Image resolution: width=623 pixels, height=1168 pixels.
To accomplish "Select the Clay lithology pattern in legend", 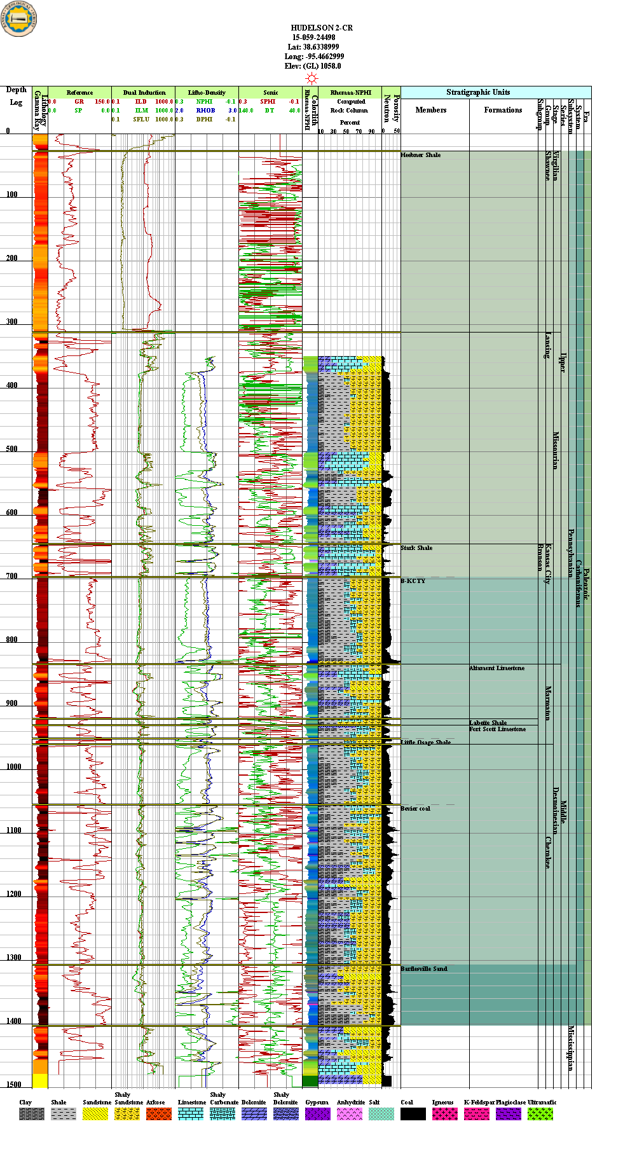I will (31, 1113).
